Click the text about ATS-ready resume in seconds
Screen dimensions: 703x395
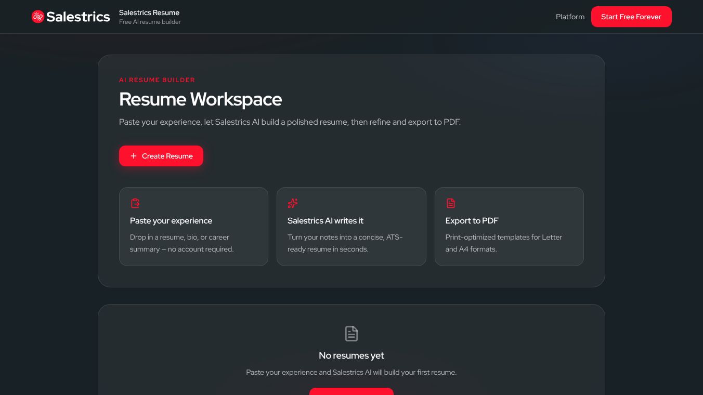[345, 243]
